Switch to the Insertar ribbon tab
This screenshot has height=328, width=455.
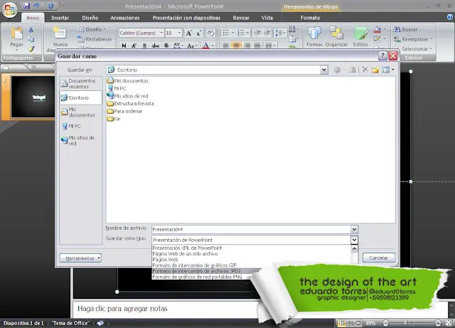pyautogui.click(x=60, y=16)
